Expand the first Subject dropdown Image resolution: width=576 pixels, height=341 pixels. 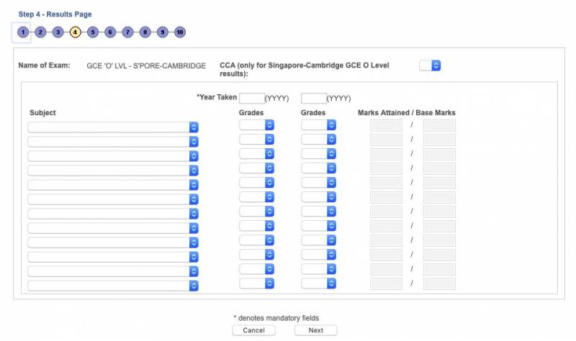(113, 127)
